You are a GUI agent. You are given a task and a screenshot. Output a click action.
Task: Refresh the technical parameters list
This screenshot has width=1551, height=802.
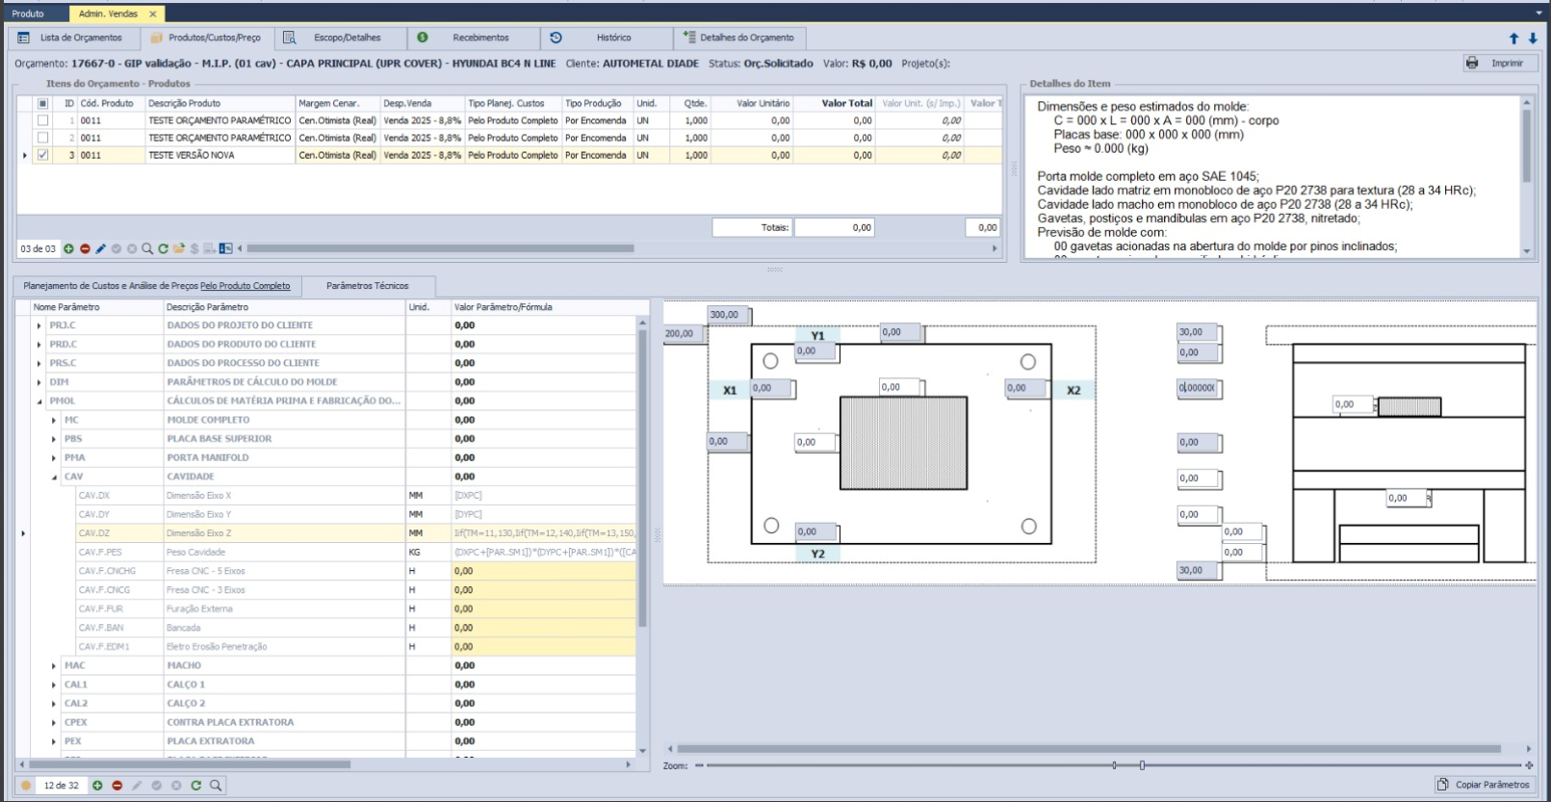click(196, 786)
